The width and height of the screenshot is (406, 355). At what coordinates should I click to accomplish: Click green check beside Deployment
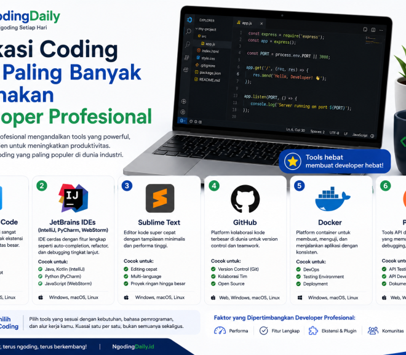[298, 284]
